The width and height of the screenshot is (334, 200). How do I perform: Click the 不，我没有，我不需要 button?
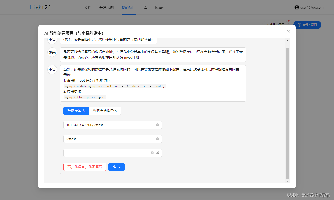click(85, 167)
